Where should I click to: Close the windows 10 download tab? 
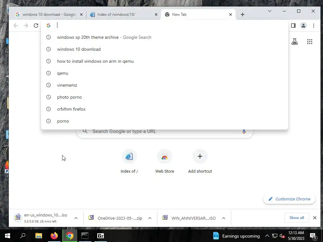pyautogui.click(x=81, y=14)
